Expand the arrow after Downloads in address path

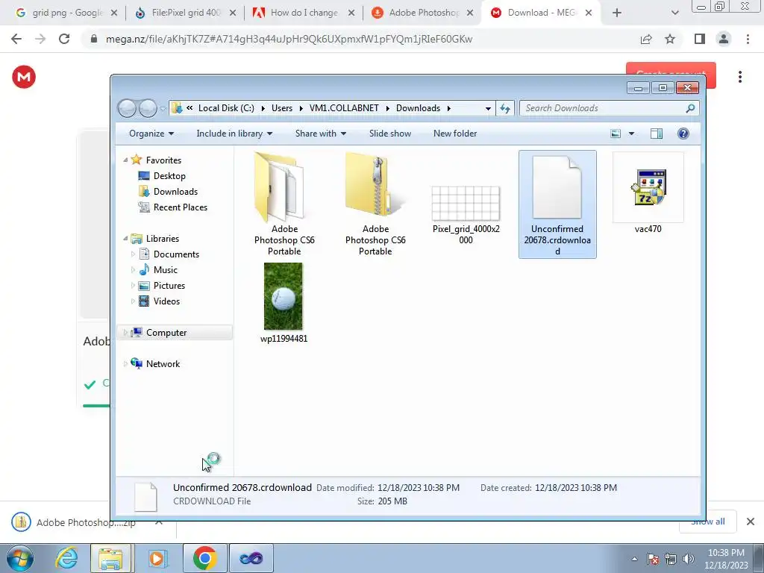pos(448,108)
